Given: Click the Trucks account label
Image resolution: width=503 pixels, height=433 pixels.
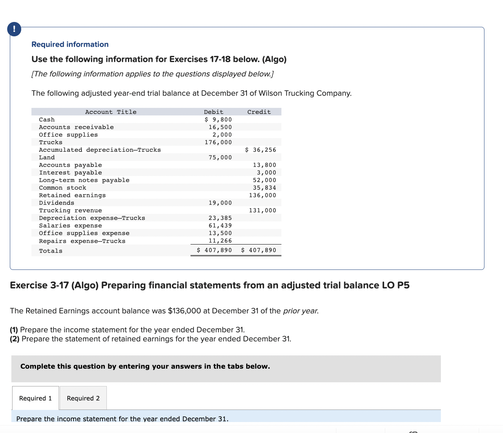Looking at the screenshot, I should coord(51,142).
